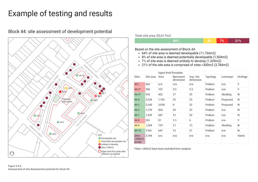Click the Proposed open space green area
Screen dimensions: 258x182
click(57, 98)
